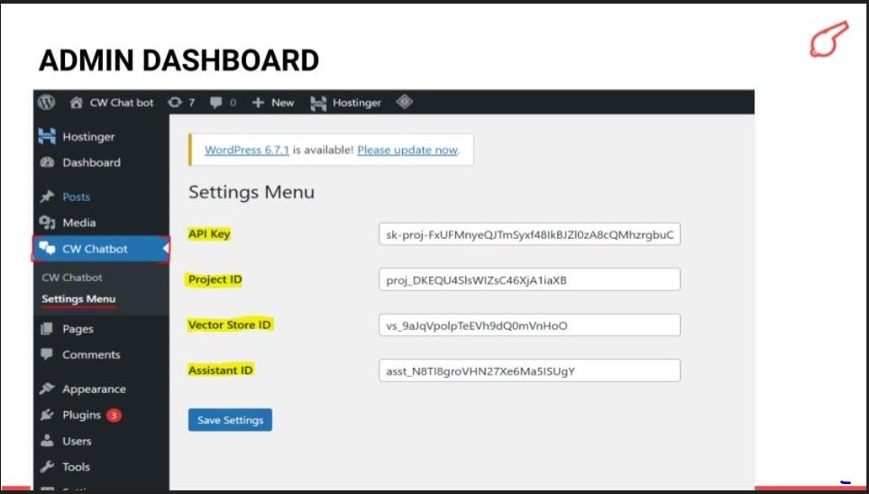Click the Assistant ID label

[221, 370]
